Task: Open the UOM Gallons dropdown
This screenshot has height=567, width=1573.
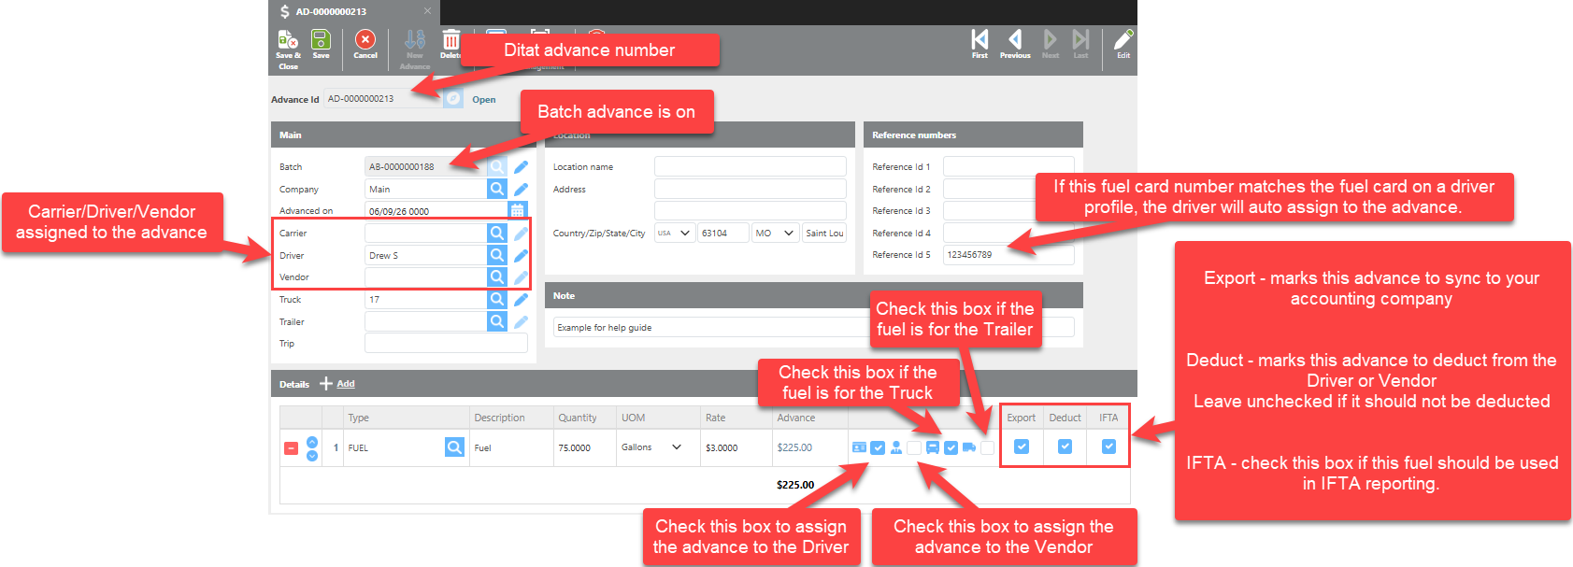Action: click(x=653, y=447)
